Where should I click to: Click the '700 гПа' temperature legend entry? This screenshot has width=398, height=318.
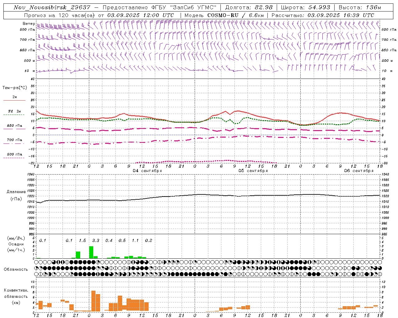(14, 140)
